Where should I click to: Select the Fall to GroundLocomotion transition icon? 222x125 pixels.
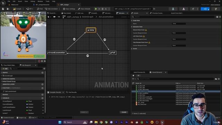pos(88,56)
